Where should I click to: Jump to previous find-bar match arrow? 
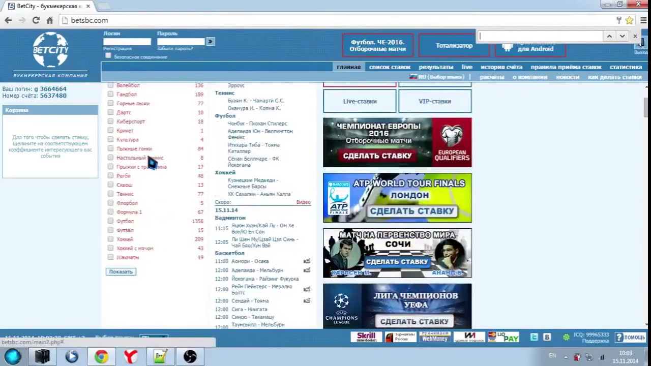(609, 36)
